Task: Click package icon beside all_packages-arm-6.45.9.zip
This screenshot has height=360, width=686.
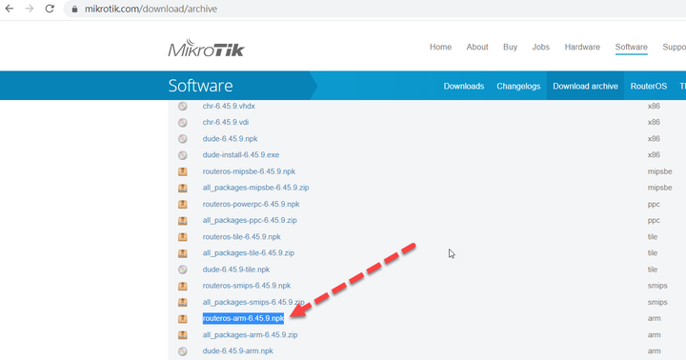Action: coord(182,335)
